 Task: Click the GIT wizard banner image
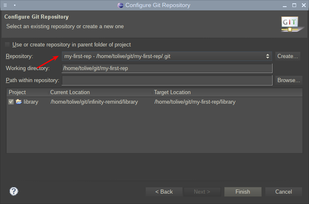click(x=292, y=24)
